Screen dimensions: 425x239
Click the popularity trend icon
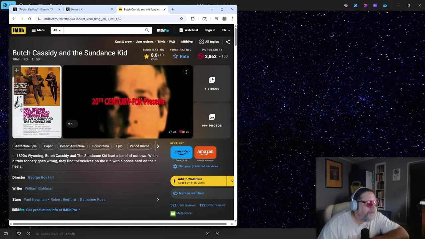[x=201, y=56]
